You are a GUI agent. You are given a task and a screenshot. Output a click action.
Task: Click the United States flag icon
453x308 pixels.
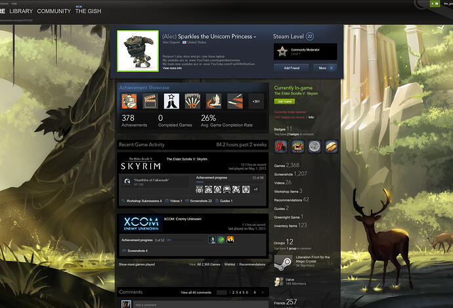(x=184, y=43)
